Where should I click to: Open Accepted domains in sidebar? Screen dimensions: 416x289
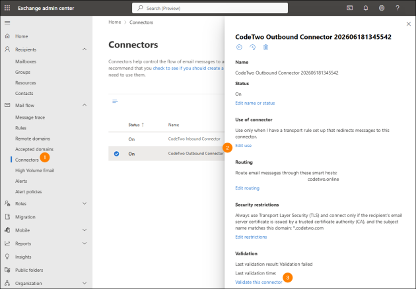tap(34, 149)
